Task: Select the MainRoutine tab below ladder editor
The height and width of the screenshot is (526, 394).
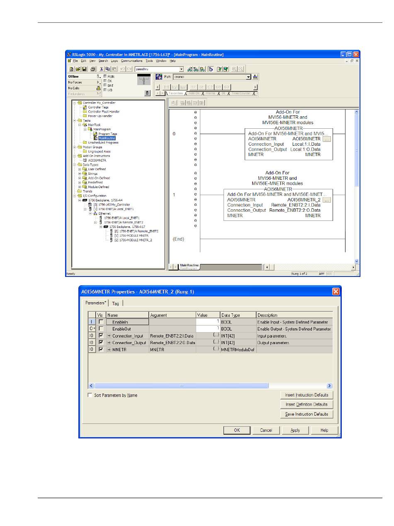Action: [x=189, y=267]
